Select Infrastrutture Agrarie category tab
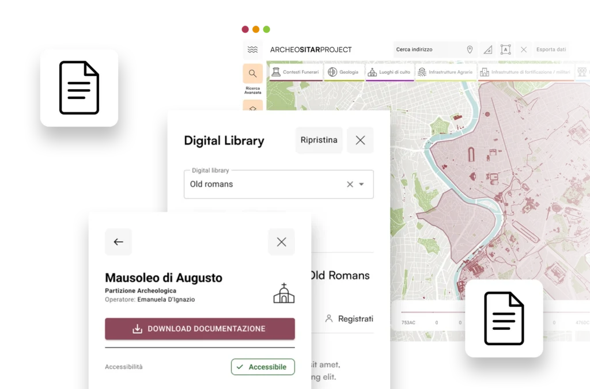 tap(445, 73)
